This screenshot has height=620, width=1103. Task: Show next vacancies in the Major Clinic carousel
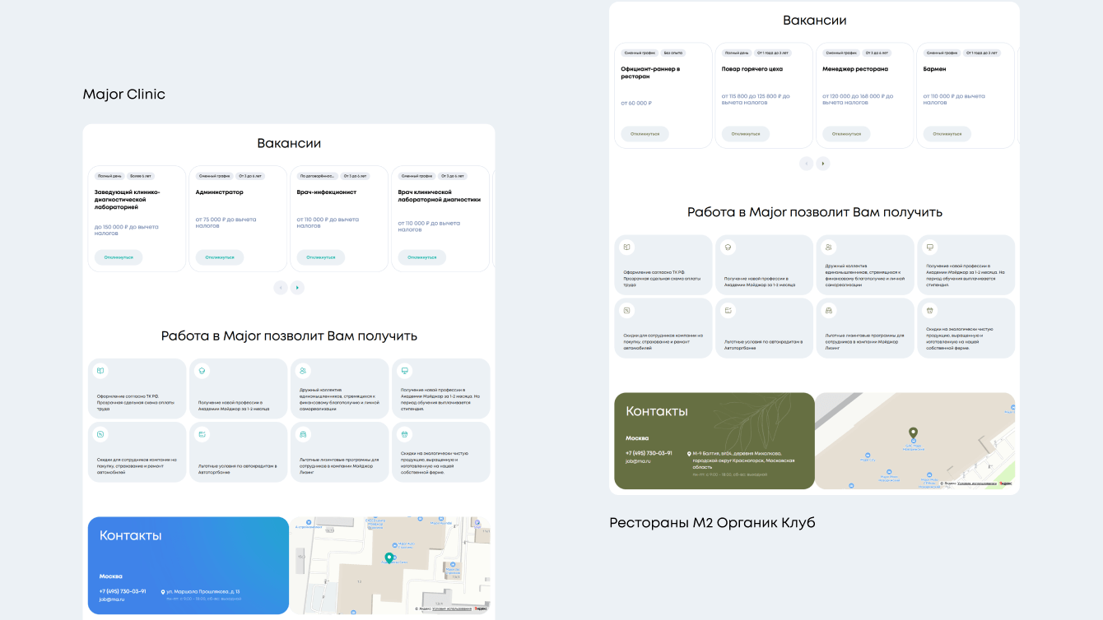coord(297,287)
